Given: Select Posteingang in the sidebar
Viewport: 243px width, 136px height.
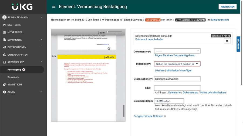Looking at the screenshot, I should tap(14, 70).
